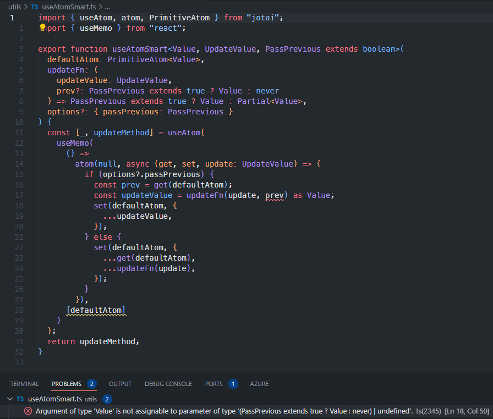Switch to the DEBUG CONSOLE tab
The image size is (493, 419).
point(168,384)
